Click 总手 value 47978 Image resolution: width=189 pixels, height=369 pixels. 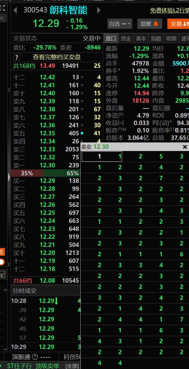pyautogui.click(x=141, y=64)
